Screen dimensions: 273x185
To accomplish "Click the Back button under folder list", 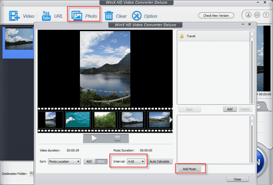I will point(189,109).
